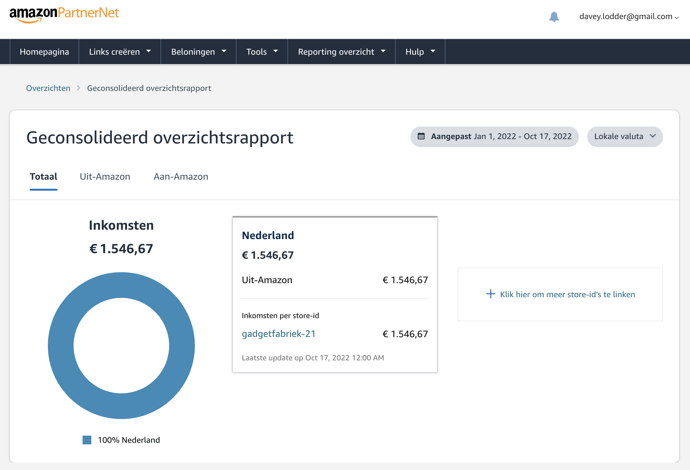Click the Nederland card heading
690x470 pixels.
(268, 235)
